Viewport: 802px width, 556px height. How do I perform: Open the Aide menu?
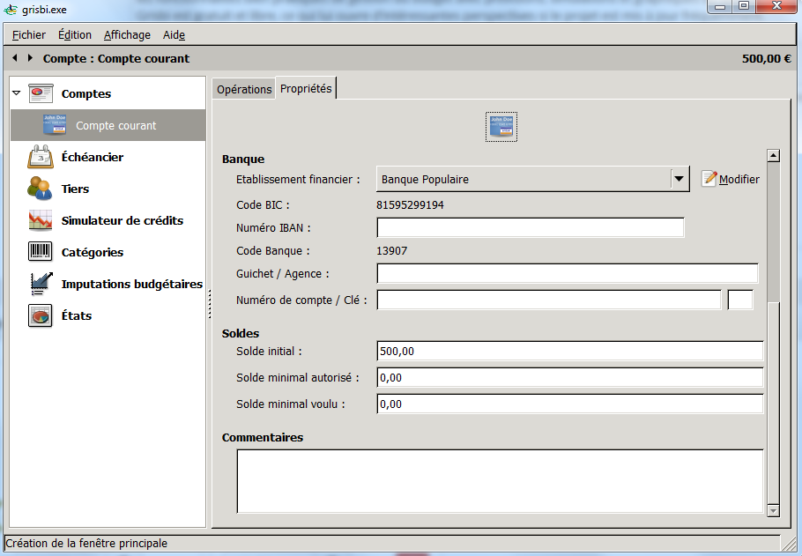coord(174,34)
